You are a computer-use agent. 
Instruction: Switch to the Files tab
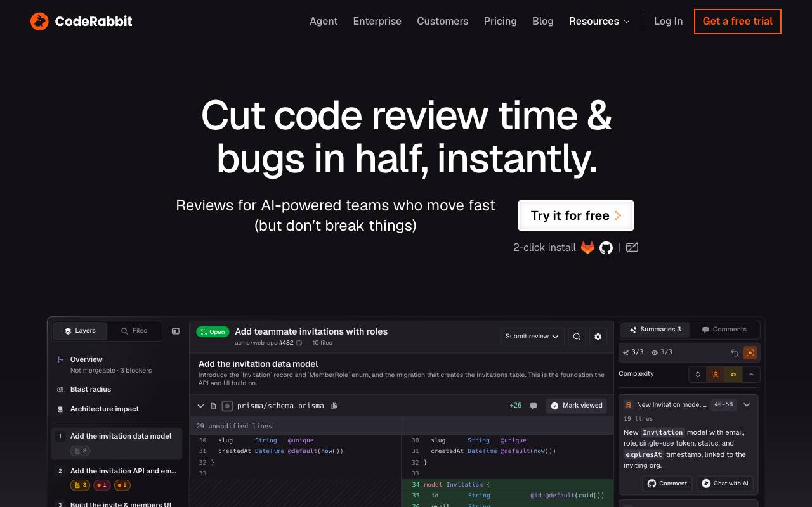[x=134, y=331]
